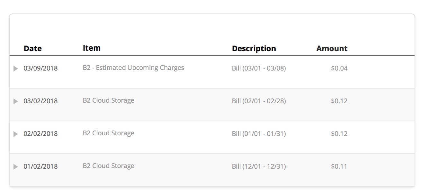
Task: Expand the 03/09/2018 billing row triangle
Action: pyautogui.click(x=15, y=69)
